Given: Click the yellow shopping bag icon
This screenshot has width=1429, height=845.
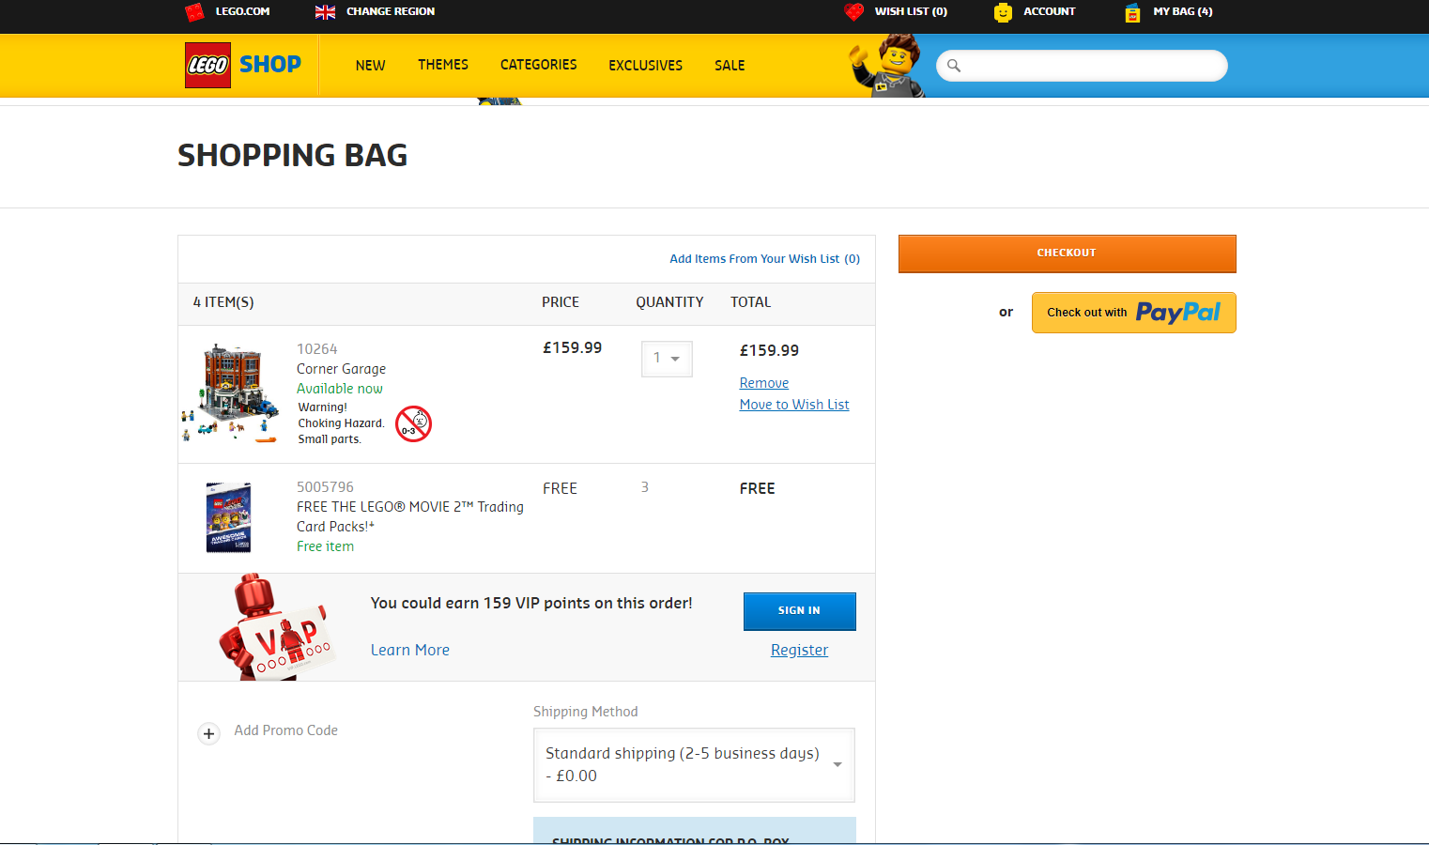Looking at the screenshot, I should (x=1132, y=12).
